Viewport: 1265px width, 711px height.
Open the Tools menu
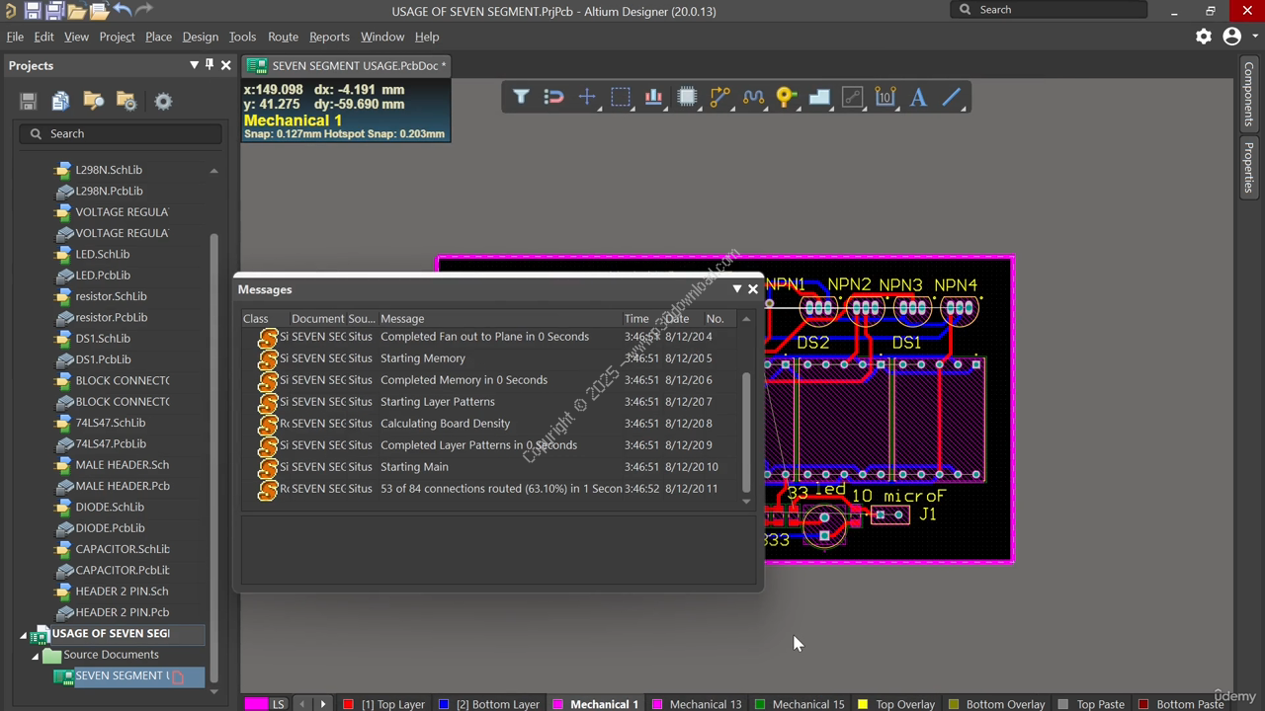(x=242, y=37)
